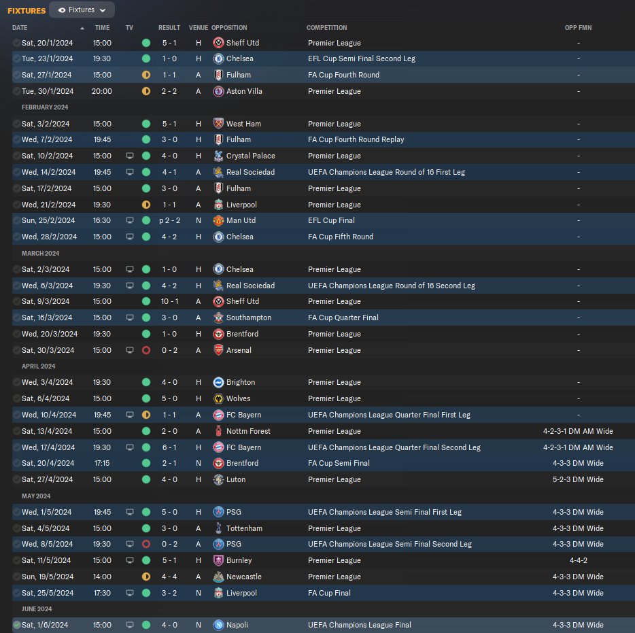Sort by the COMPETITION column header
Image resolution: width=635 pixels, height=633 pixels.
point(326,28)
